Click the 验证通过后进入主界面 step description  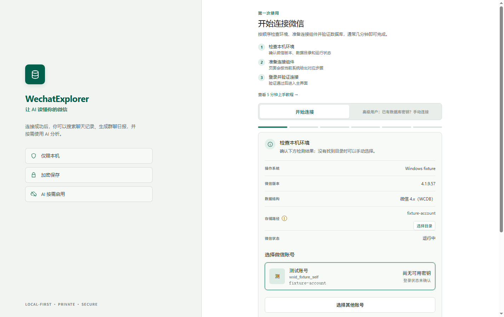point(288,83)
